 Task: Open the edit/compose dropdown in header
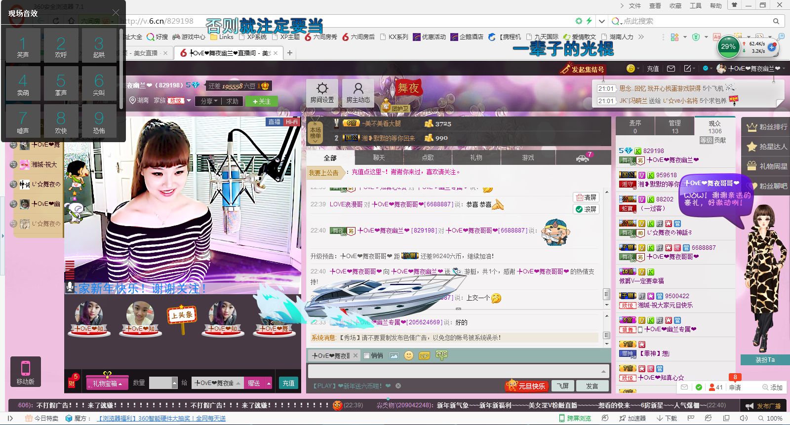point(689,69)
